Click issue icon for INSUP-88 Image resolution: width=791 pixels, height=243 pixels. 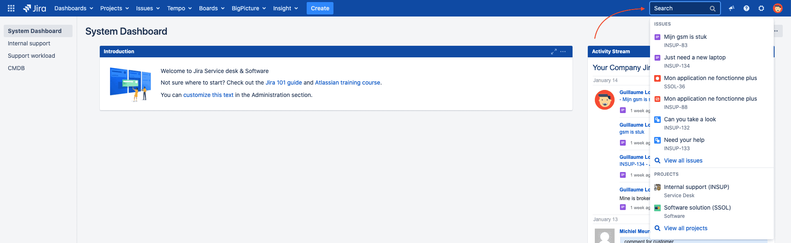coord(657,99)
